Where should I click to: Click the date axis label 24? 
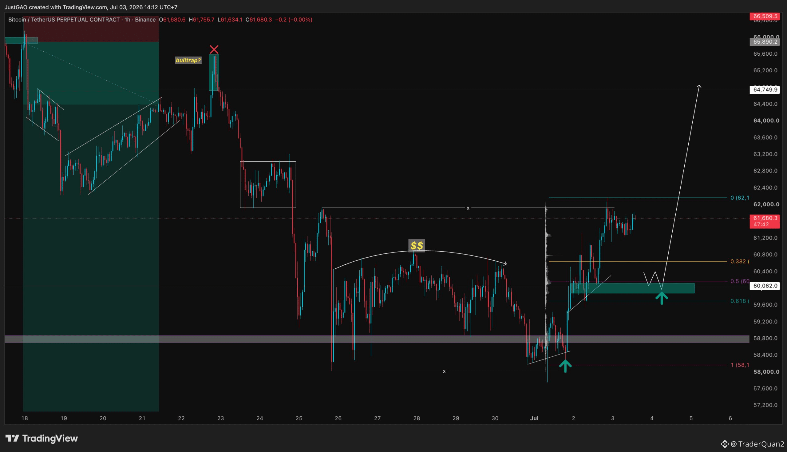(260, 418)
